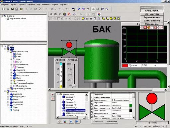
Task: Toggle the radio circle next to Цвет открытого
Action: pyautogui.click(x=92, y=105)
